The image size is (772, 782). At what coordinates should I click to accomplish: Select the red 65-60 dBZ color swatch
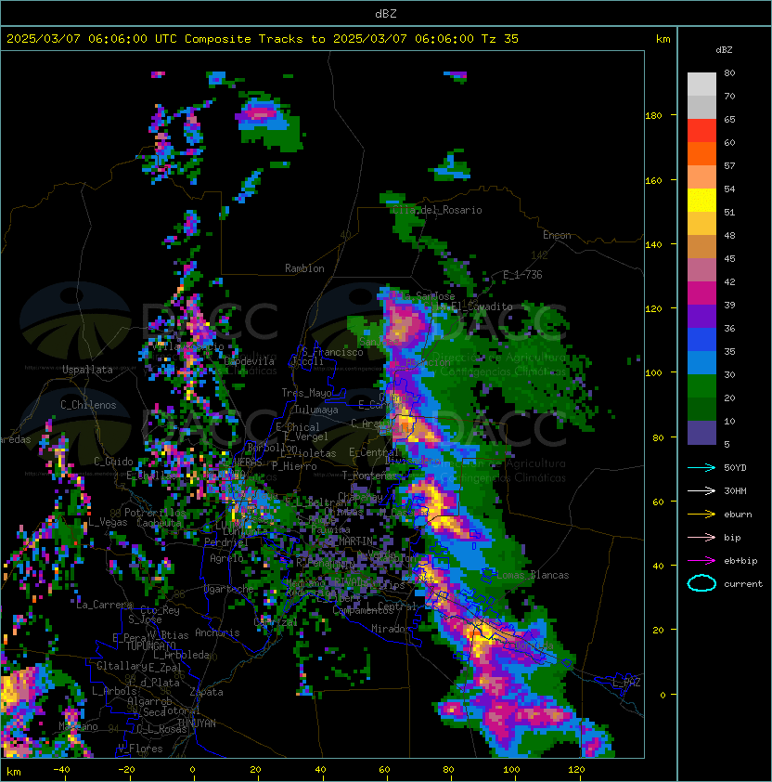[701, 131]
